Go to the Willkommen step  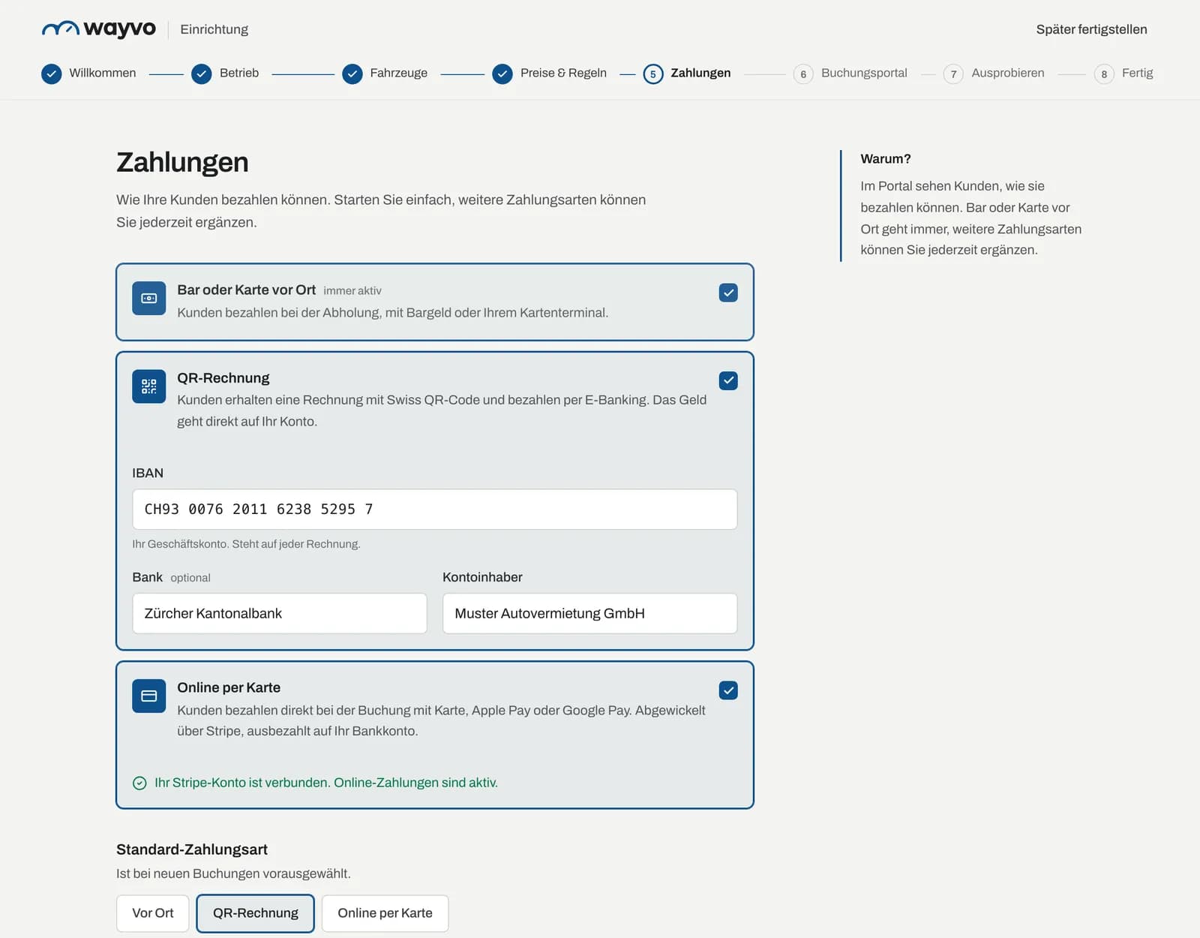(103, 73)
